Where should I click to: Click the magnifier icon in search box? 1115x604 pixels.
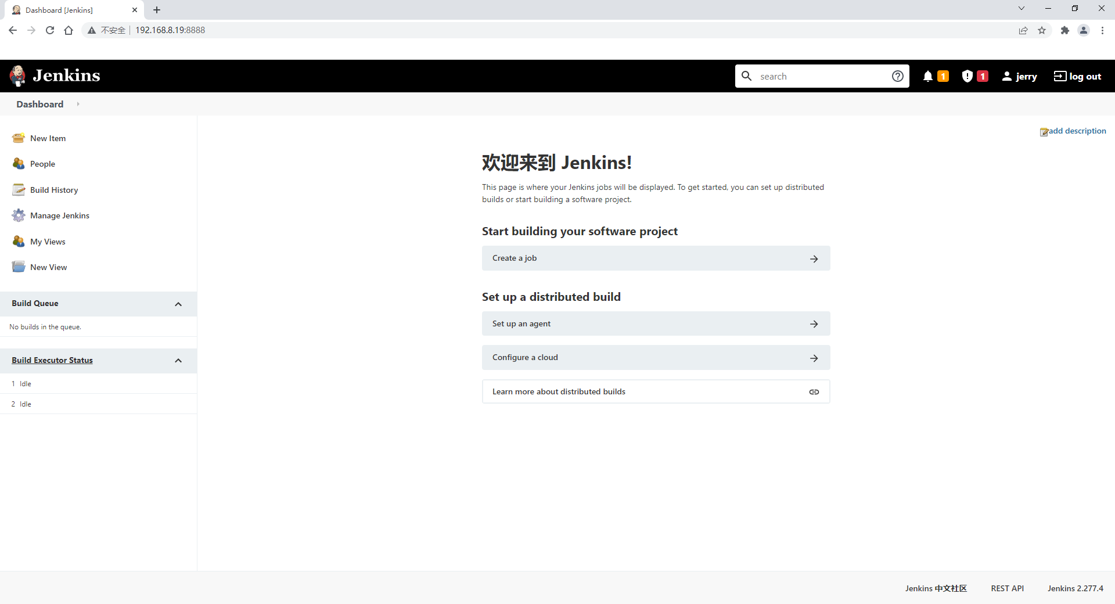pyautogui.click(x=747, y=76)
